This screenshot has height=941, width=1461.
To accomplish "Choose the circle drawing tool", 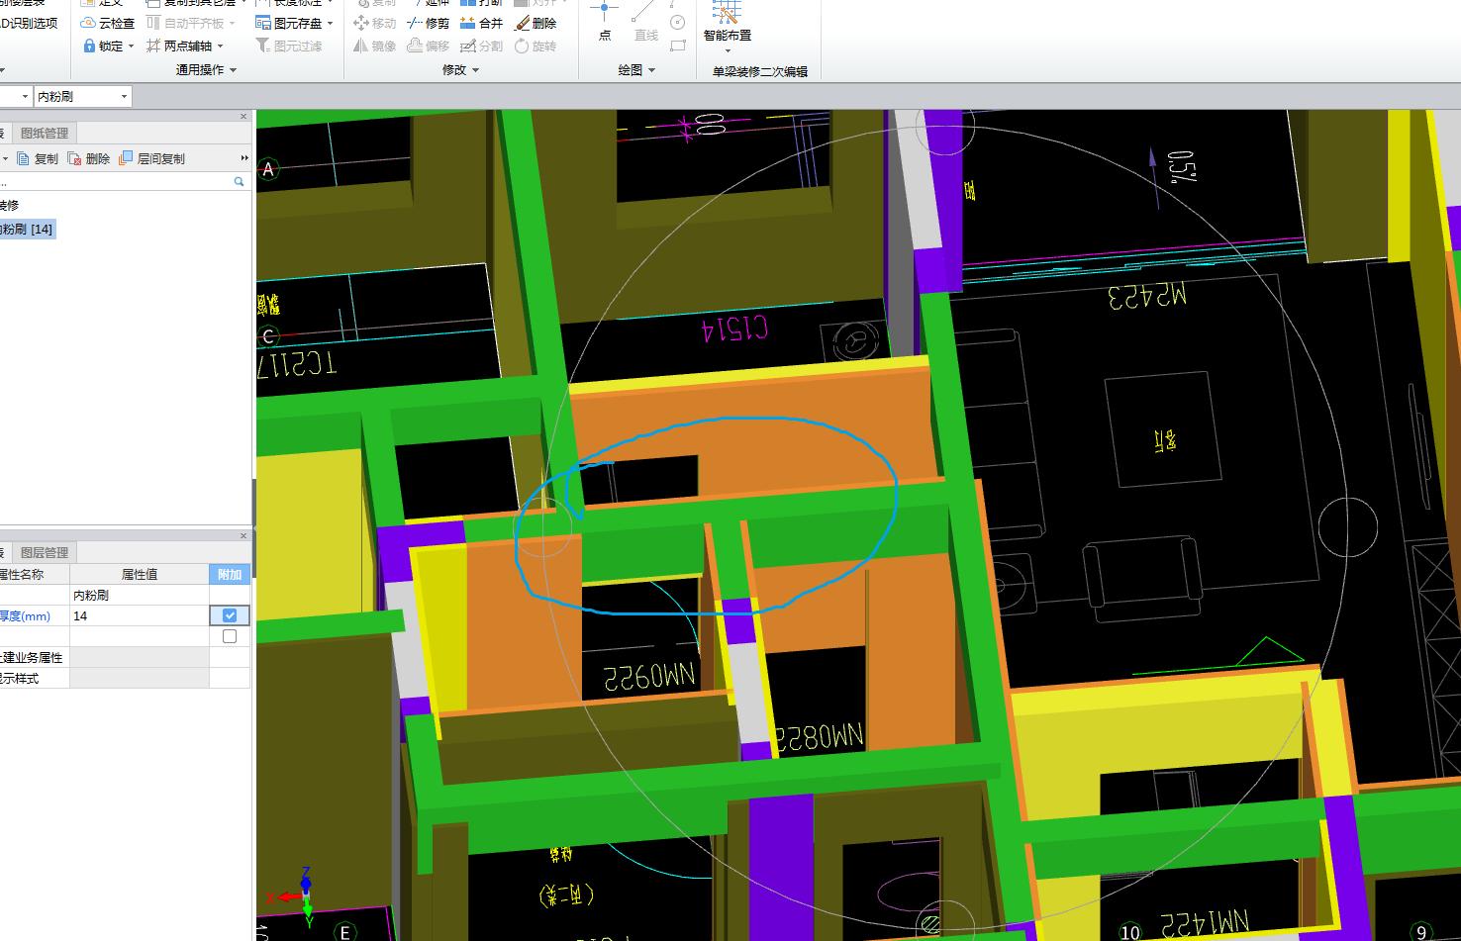I will point(678,22).
